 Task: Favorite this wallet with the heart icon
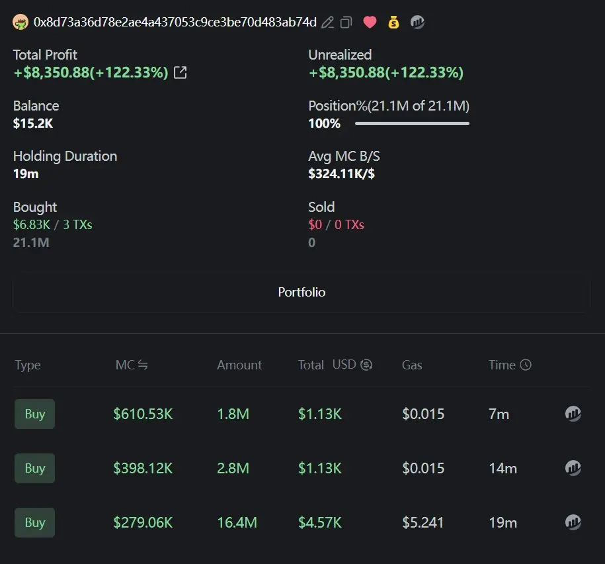370,23
